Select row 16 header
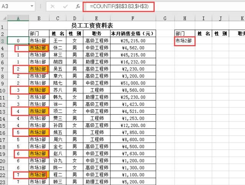The image size is (245, 185). (x=3, y=133)
